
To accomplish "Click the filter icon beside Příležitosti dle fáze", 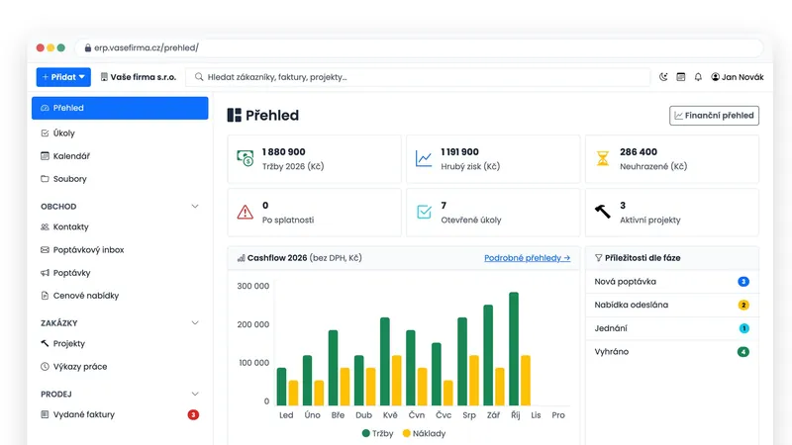I will coord(599,258).
